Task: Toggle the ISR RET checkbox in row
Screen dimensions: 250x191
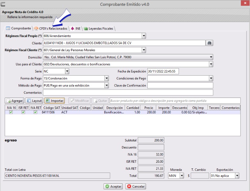Action: [x=23, y=112]
